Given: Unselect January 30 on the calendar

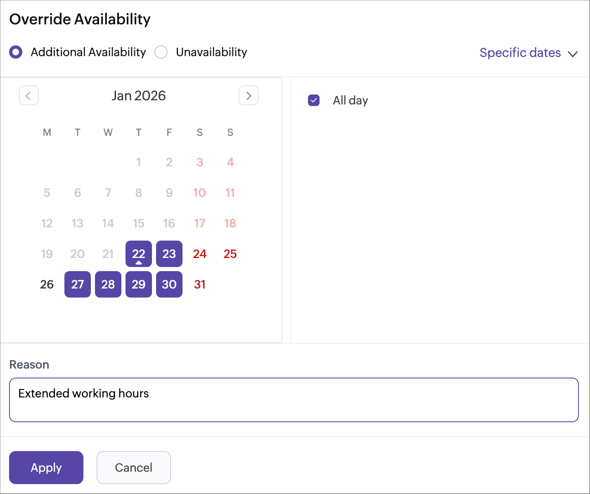Looking at the screenshot, I should [x=169, y=284].
